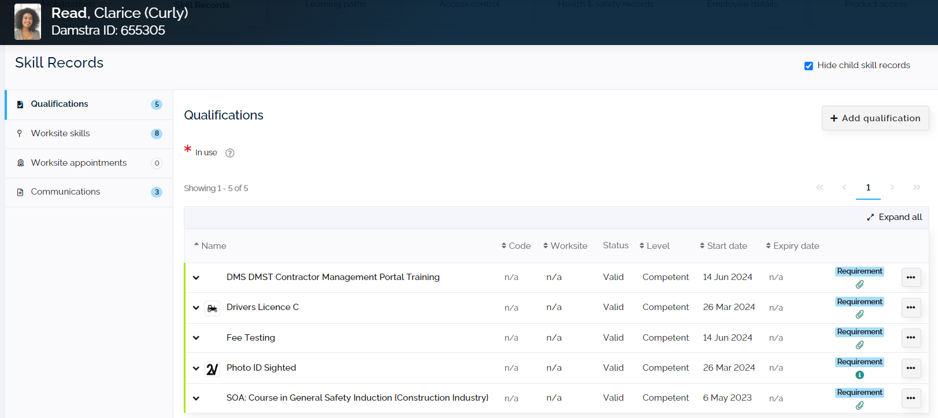
Task: Open the Communications section
Action: [65, 192]
